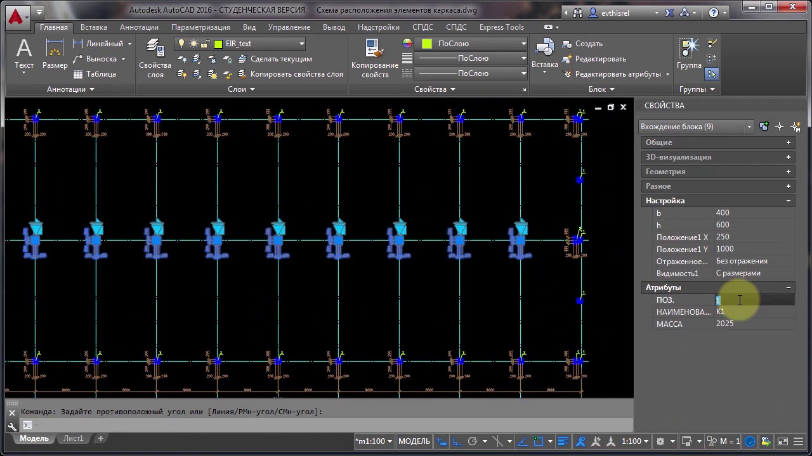This screenshot has width=812, height=456.
Task: Open the color swatch ПоСлою dropdown
Action: coord(472,44)
